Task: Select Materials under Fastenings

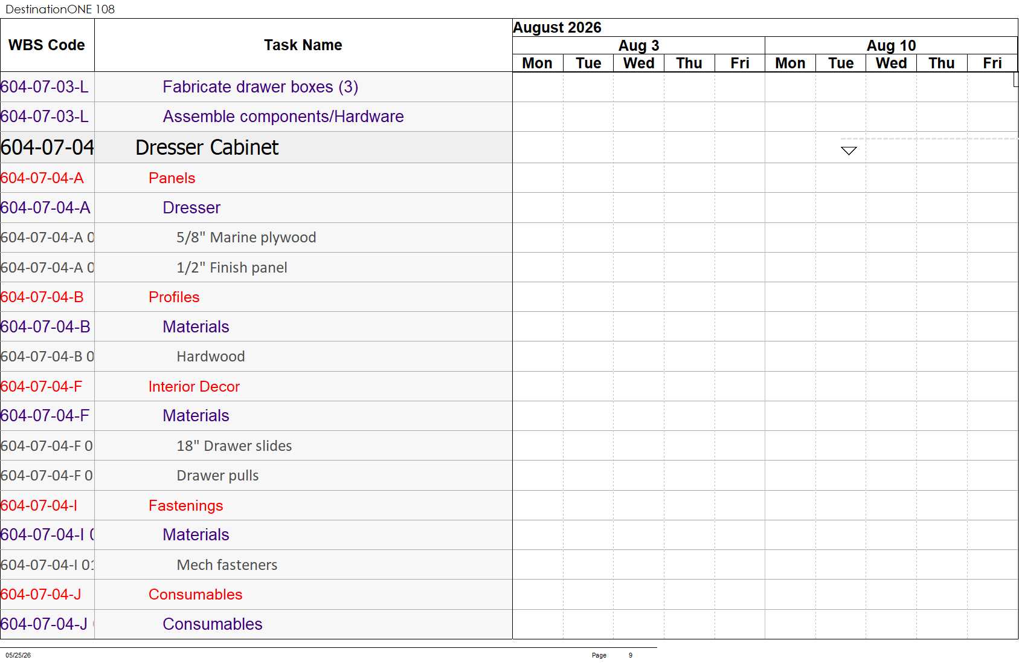Action: coord(196,535)
